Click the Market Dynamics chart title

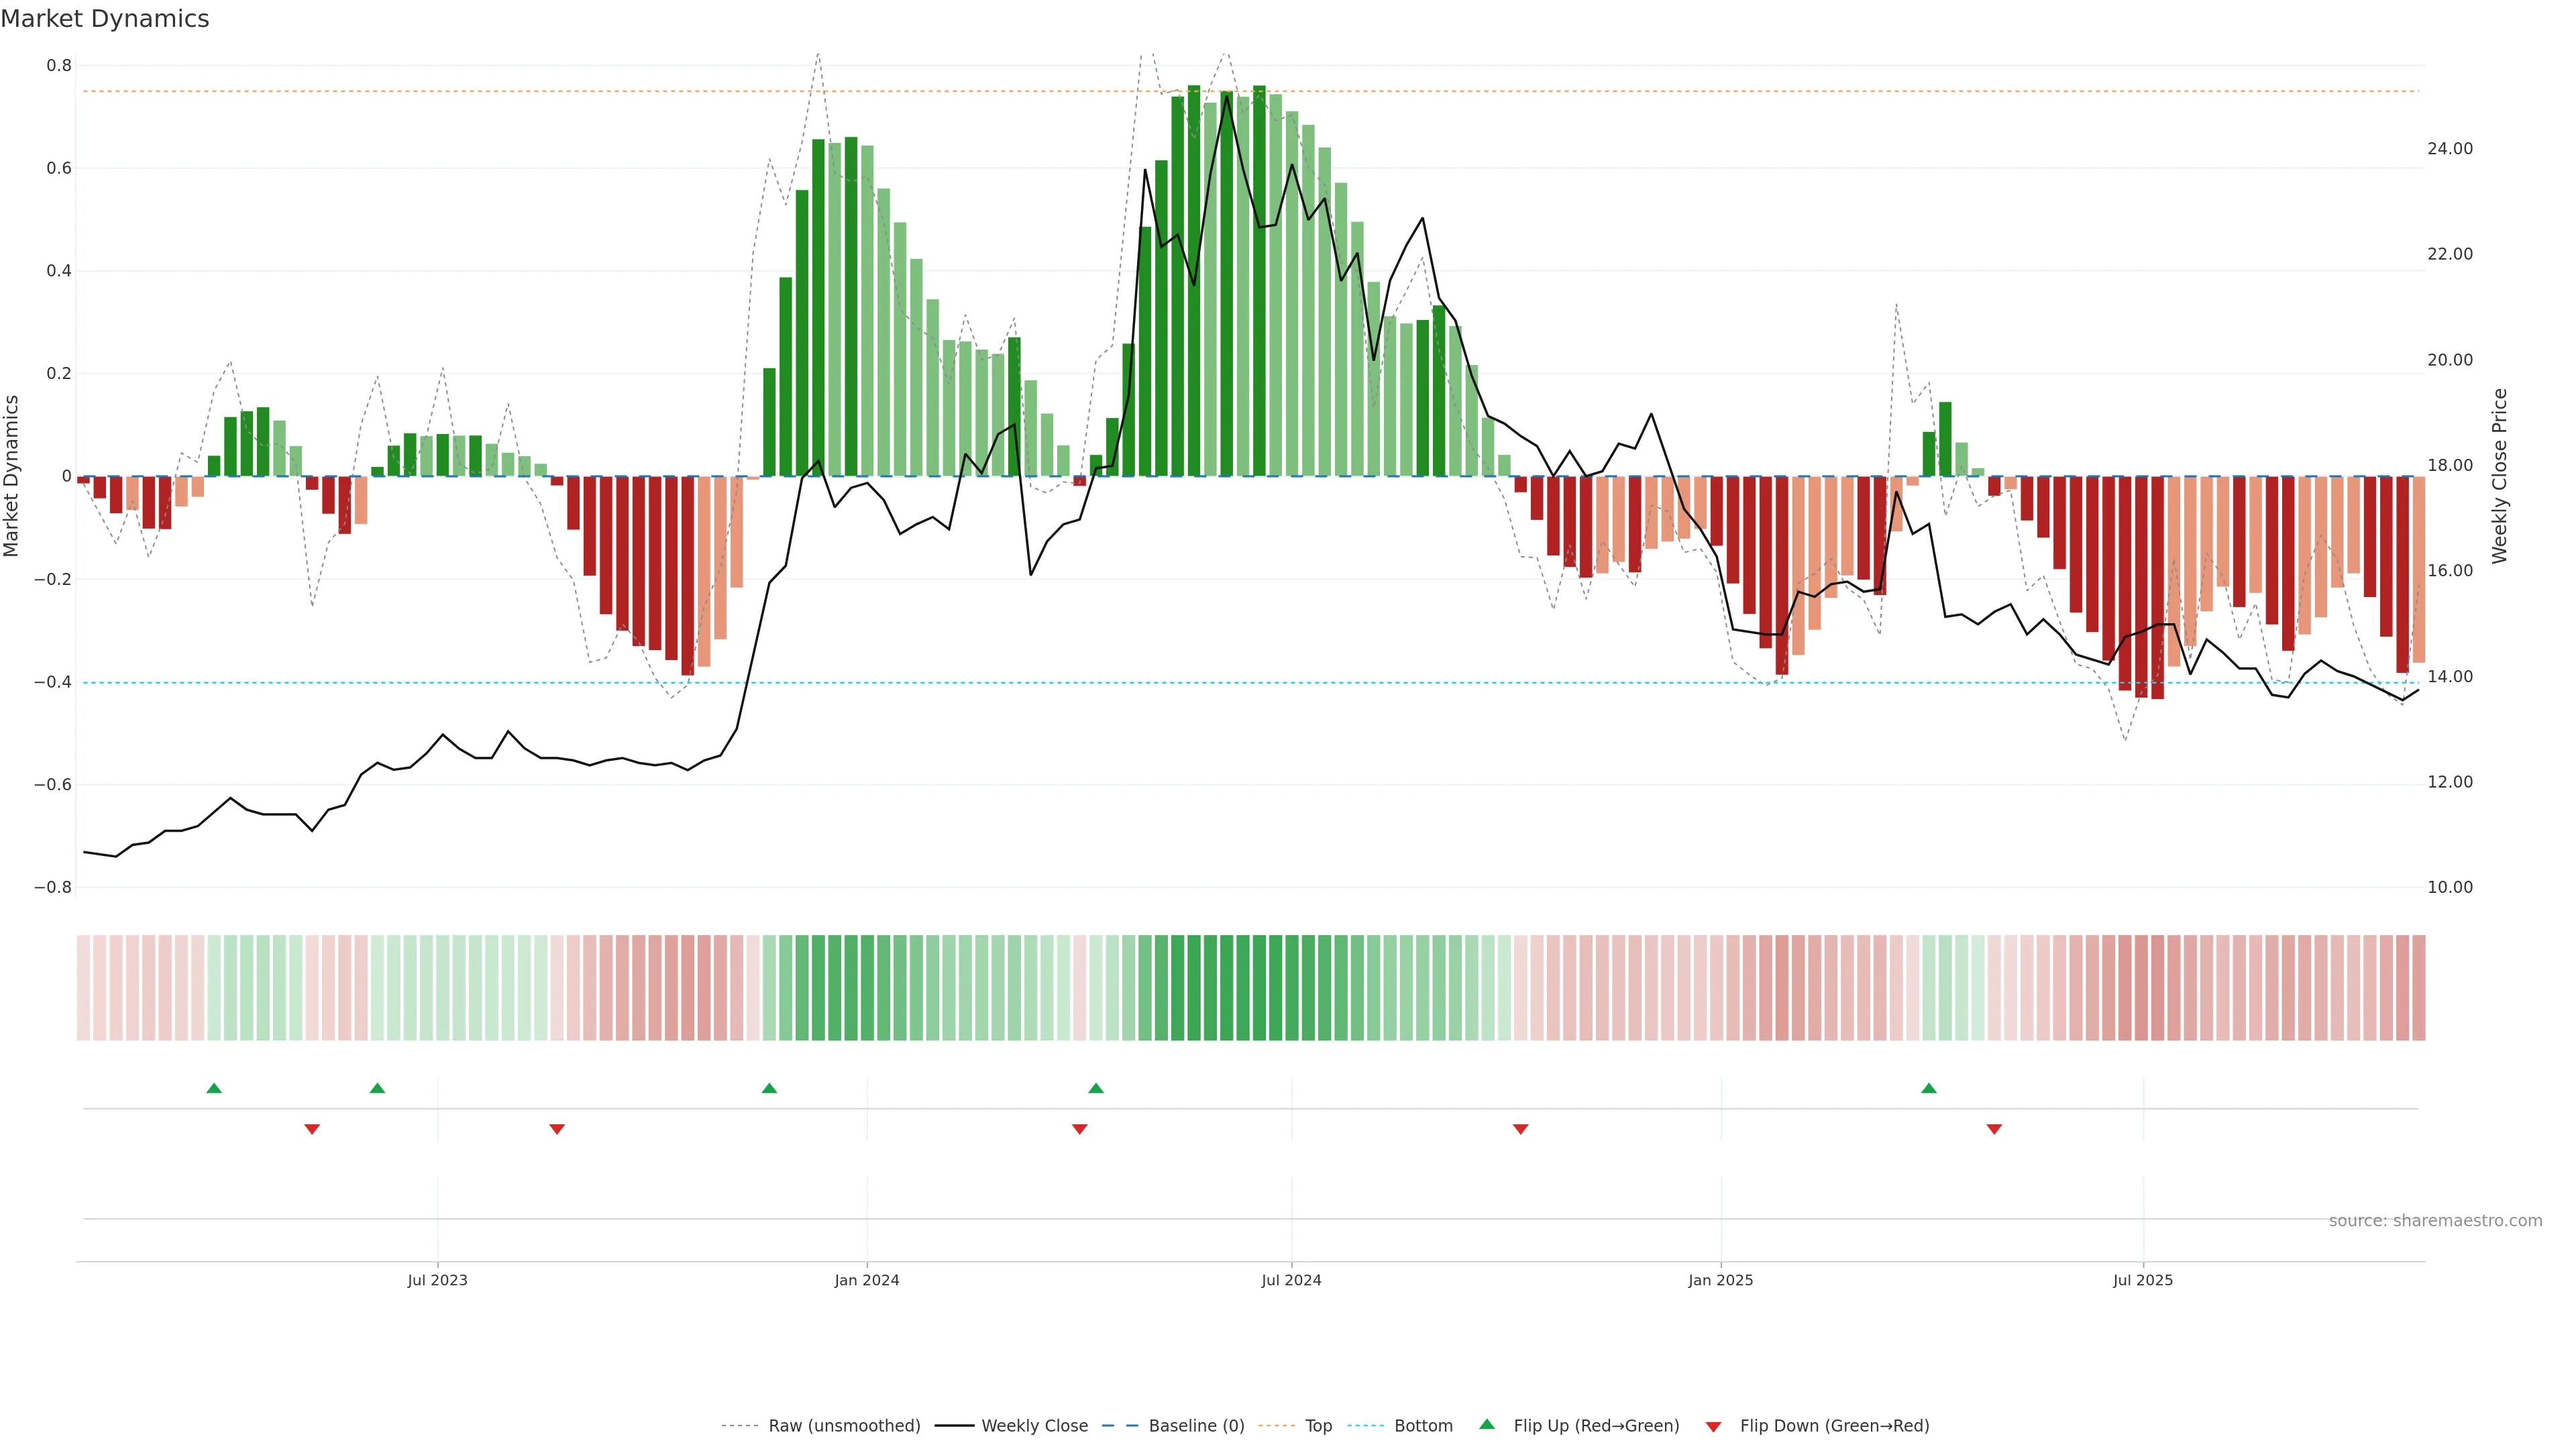(105, 19)
